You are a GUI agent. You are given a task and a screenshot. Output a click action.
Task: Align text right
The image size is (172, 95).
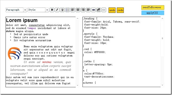click(83, 10)
